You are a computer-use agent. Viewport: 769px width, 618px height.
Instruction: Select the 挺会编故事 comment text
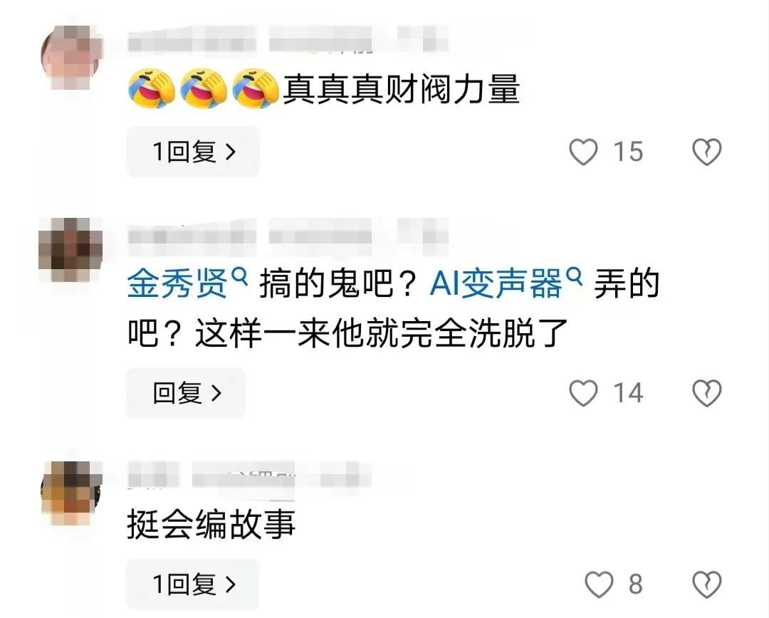(x=211, y=524)
